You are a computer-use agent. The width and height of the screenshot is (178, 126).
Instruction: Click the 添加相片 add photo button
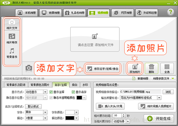(x=135, y=68)
